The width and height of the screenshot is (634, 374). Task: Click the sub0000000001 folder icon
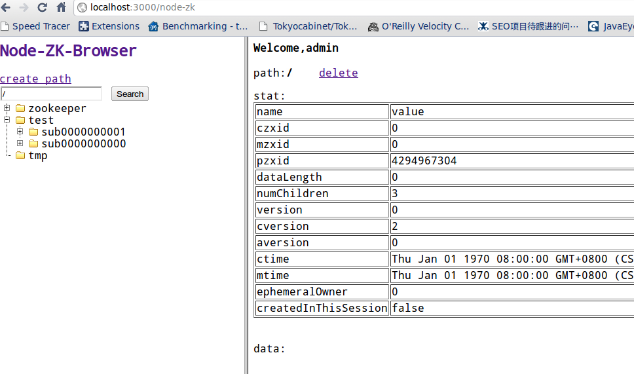click(x=33, y=132)
